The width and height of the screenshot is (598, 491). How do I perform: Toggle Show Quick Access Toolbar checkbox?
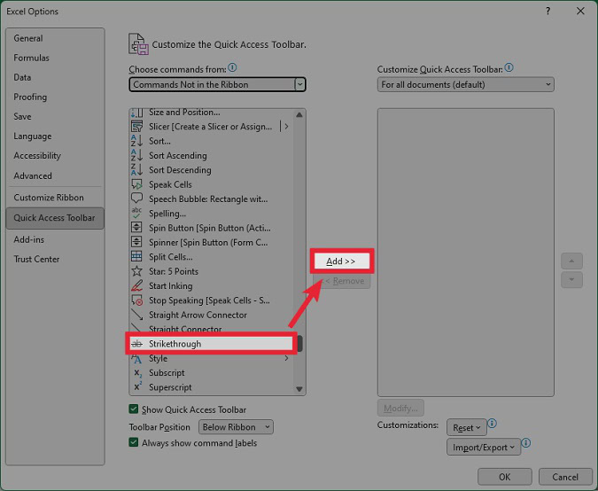(x=134, y=409)
